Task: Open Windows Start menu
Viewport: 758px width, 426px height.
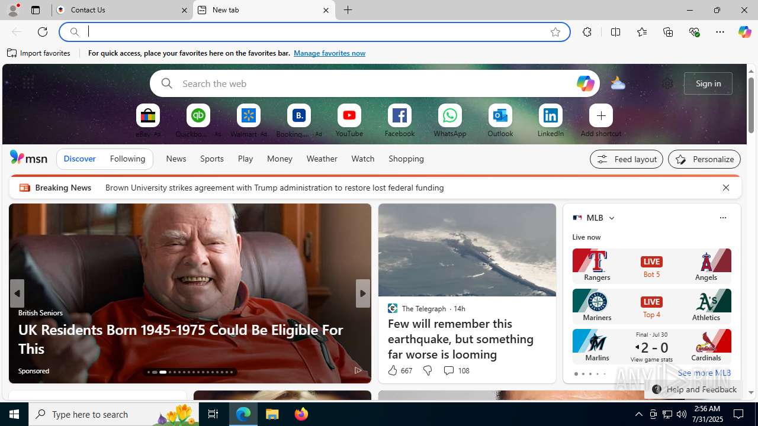Action: [14, 414]
